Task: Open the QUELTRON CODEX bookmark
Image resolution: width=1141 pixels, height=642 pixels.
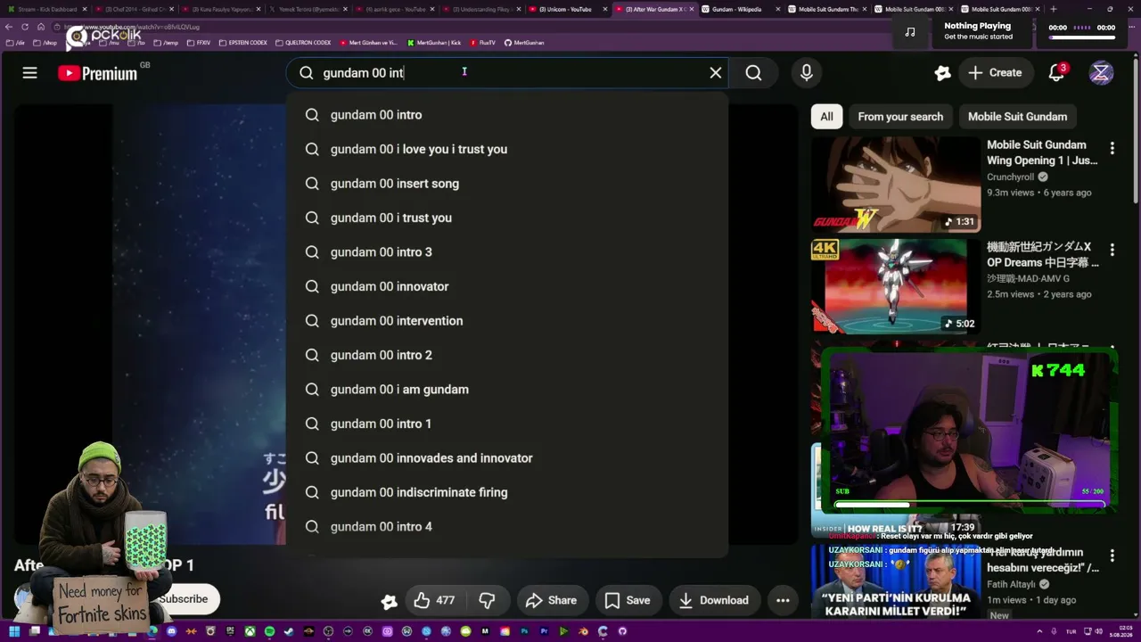Action: (x=304, y=43)
